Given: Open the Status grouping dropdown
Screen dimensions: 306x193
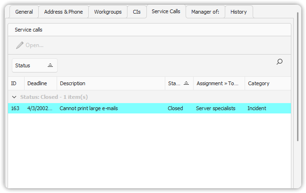Looking at the screenshot, I should [34, 65].
